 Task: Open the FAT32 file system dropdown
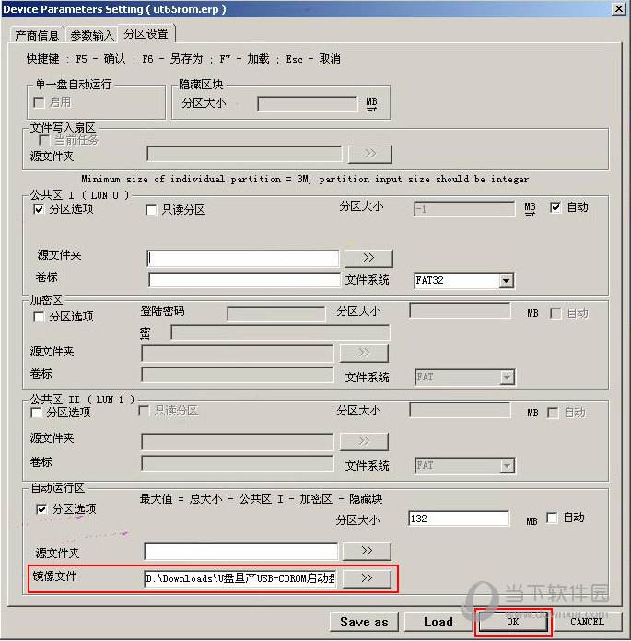coord(507,280)
